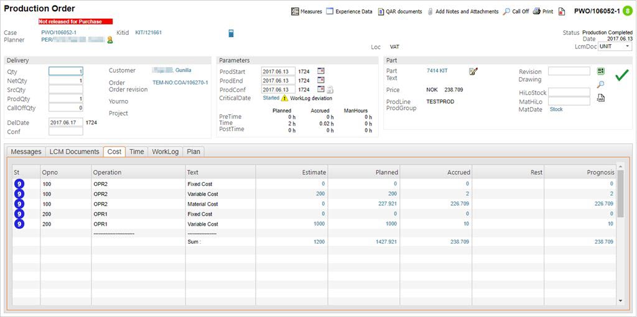Image resolution: width=637 pixels, height=317 pixels.
Task: Open the calculator icon next to Kitid
Action: tap(231, 33)
